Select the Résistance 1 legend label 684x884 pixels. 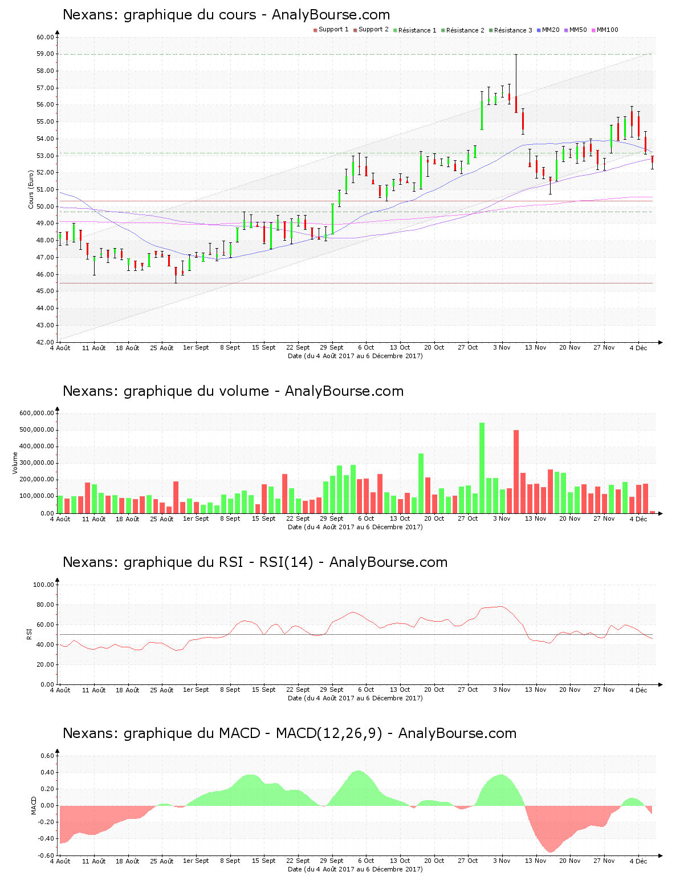pyautogui.click(x=417, y=30)
